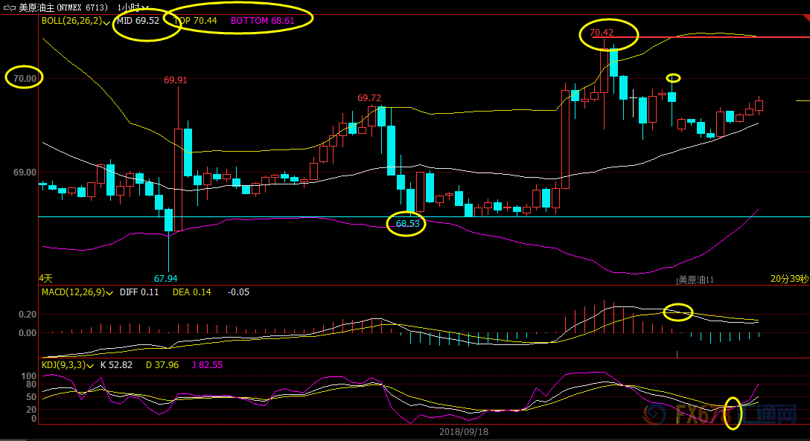Viewport: 810px width, 441px height.
Task: Click the link icon beside 美原油主 title
Action: point(8,7)
